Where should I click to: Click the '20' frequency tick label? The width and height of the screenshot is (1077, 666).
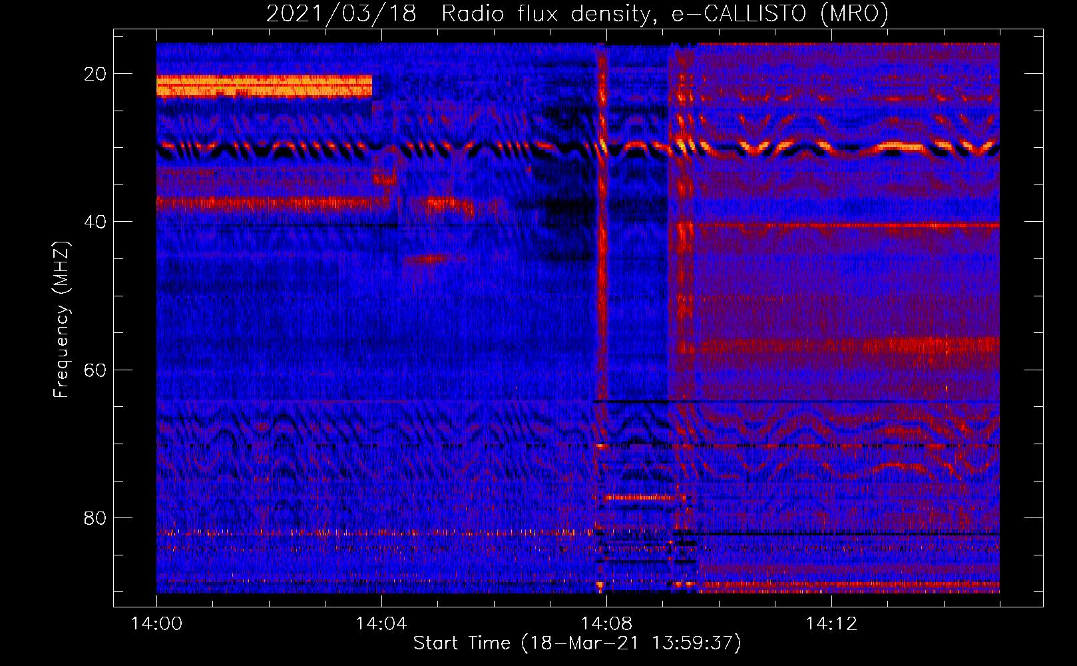coord(95,74)
